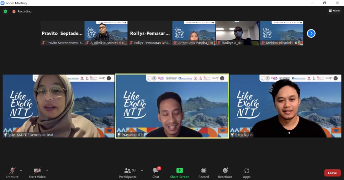The height and width of the screenshot is (180, 344).
Task: Unmute the microphone
Action: tap(12, 173)
